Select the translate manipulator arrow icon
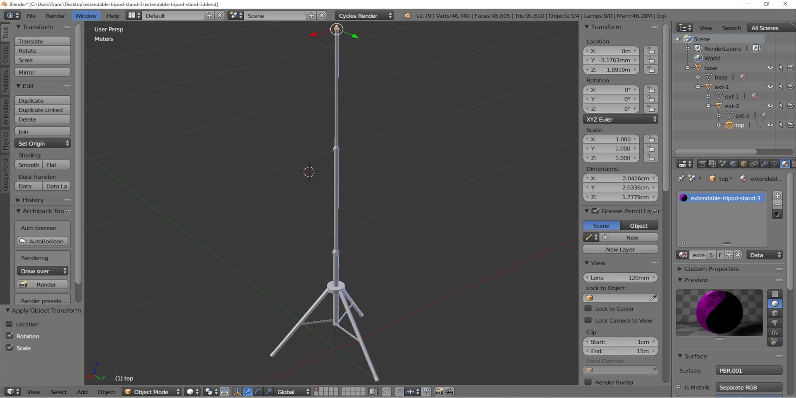Screen dimensions: 796x398 point(248,392)
